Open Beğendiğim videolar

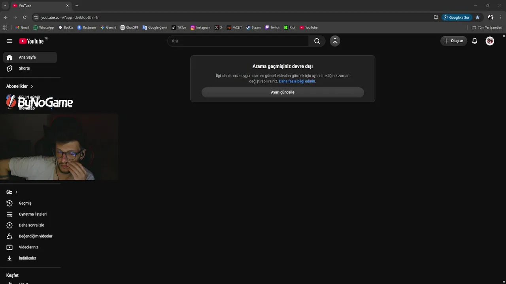coord(30,237)
